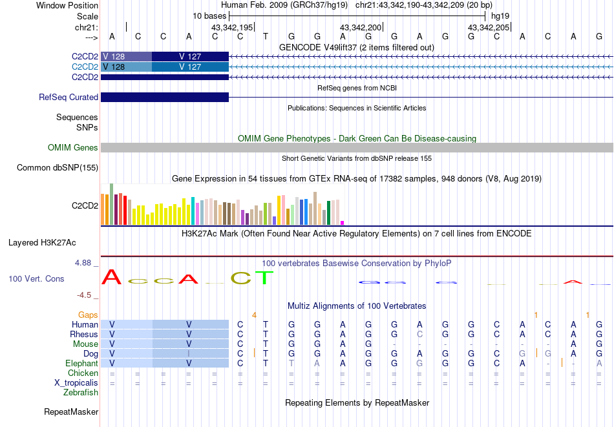Click the RepeatMasker track label

tap(71, 411)
